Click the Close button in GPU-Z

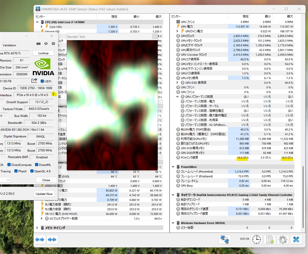coord(46,180)
